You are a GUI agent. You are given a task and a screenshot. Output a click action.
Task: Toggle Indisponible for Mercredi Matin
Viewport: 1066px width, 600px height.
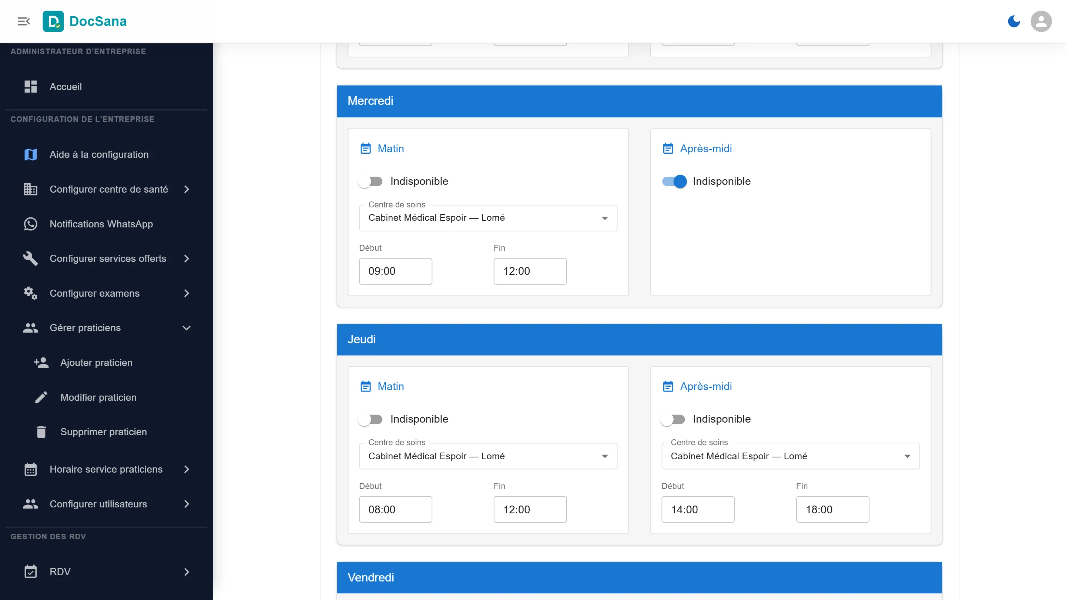point(371,181)
